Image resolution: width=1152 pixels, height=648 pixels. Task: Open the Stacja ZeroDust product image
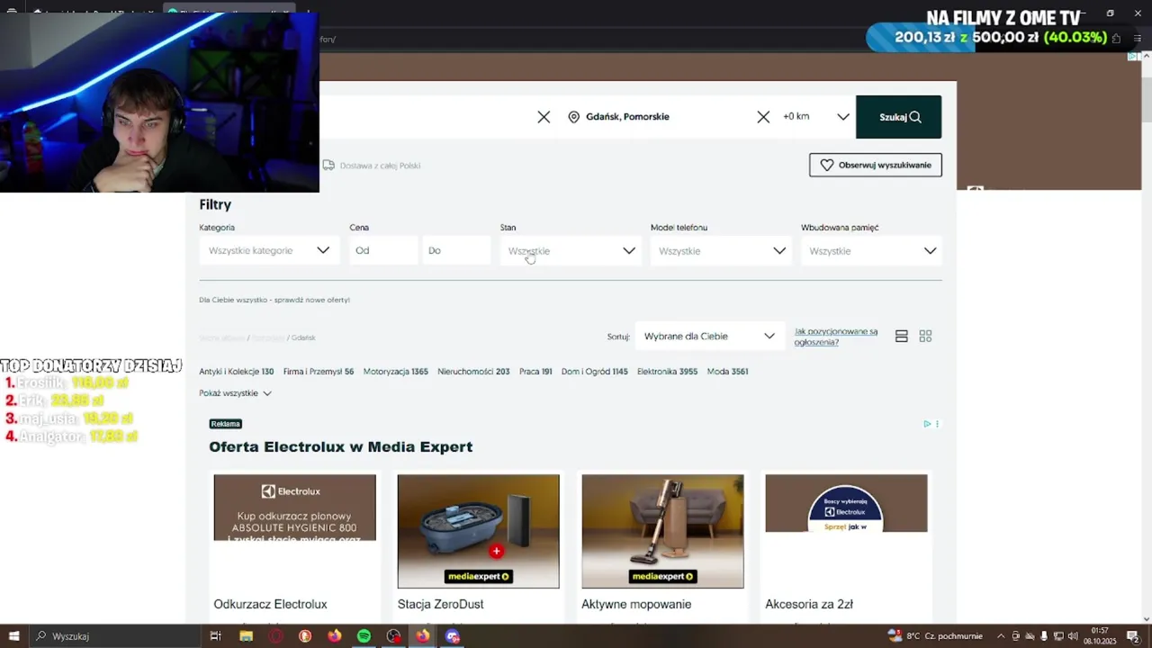tap(478, 531)
